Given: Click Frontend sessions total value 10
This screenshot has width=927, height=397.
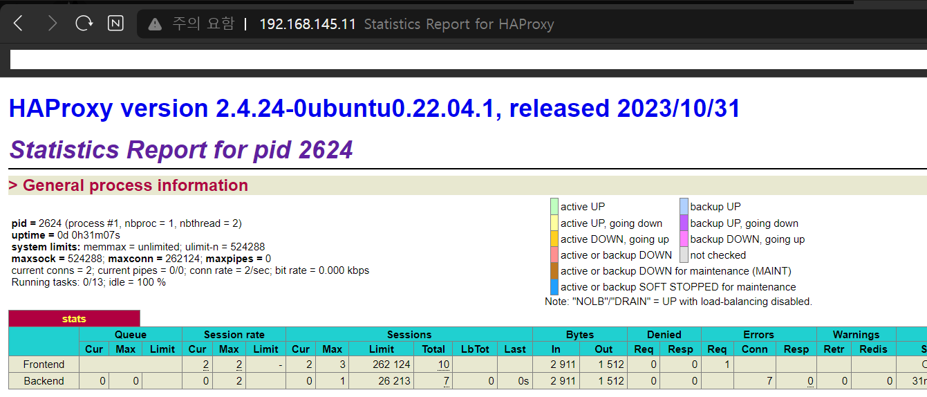Looking at the screenshot, I should [x=444, y=364].
